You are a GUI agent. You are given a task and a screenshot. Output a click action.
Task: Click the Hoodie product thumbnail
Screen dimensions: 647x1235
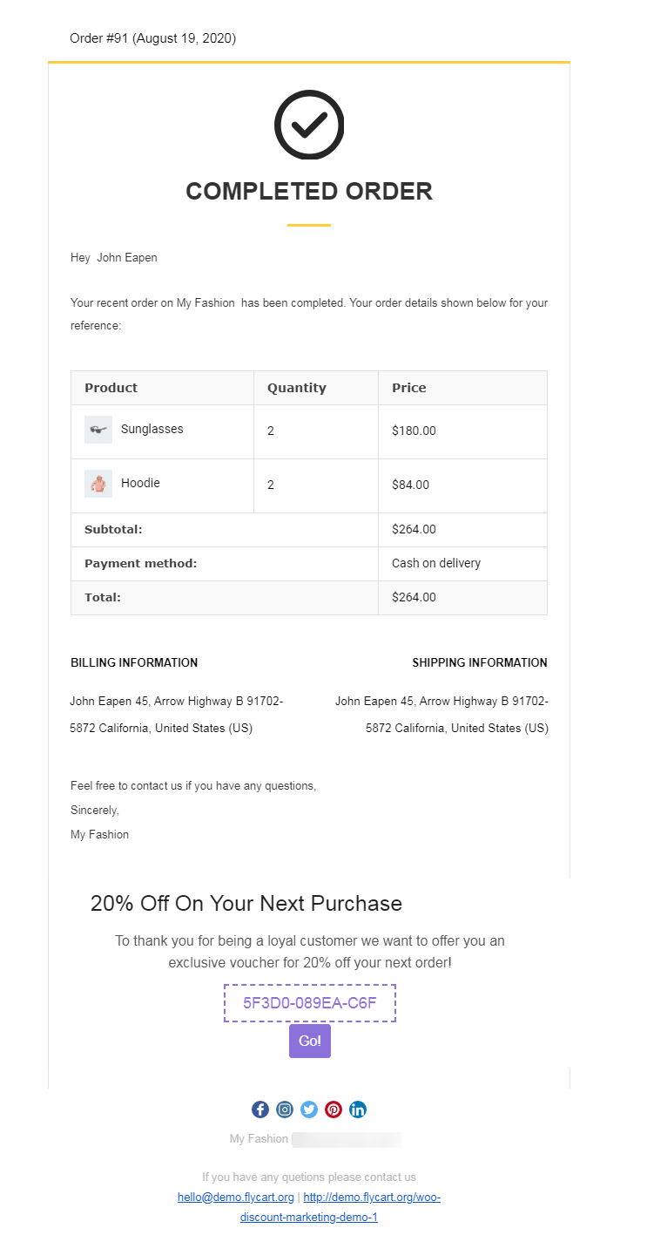click(x=98, y=484)
